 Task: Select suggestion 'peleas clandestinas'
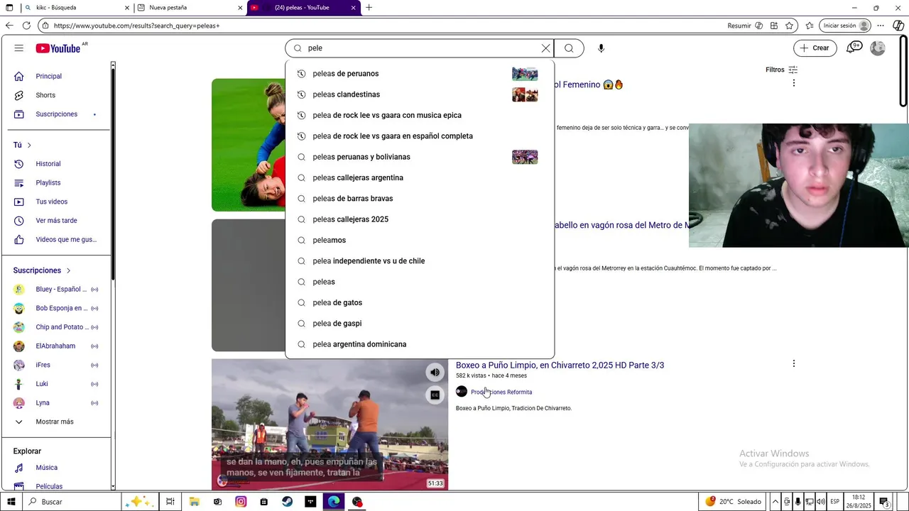pos(420,94)
